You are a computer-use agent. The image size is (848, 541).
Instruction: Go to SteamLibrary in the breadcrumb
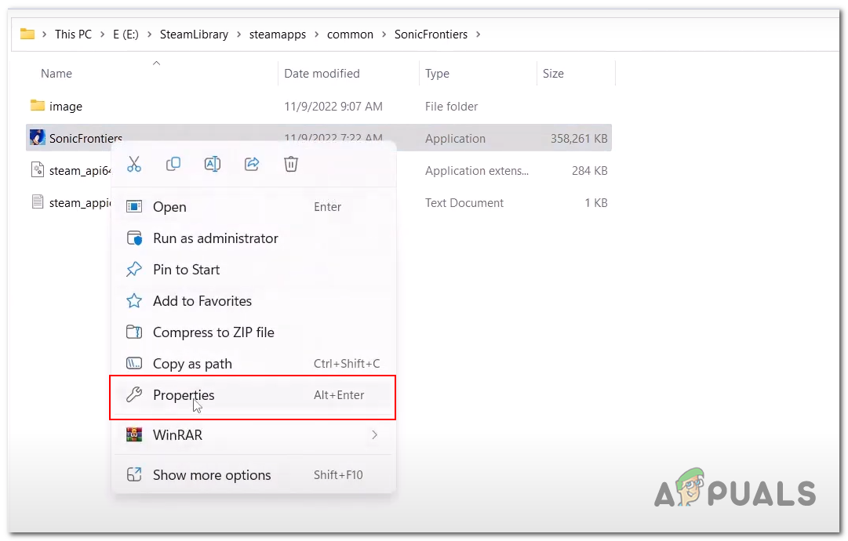tap(194, 34)
